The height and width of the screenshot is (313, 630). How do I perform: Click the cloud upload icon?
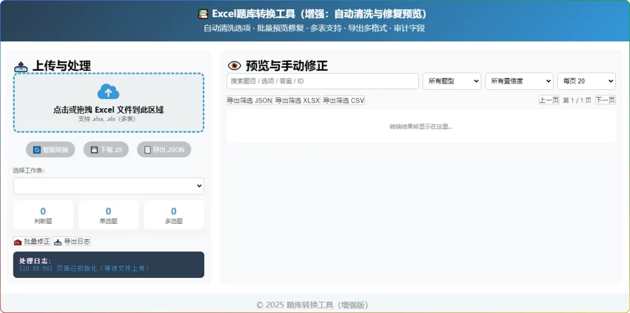coord(108,92)
